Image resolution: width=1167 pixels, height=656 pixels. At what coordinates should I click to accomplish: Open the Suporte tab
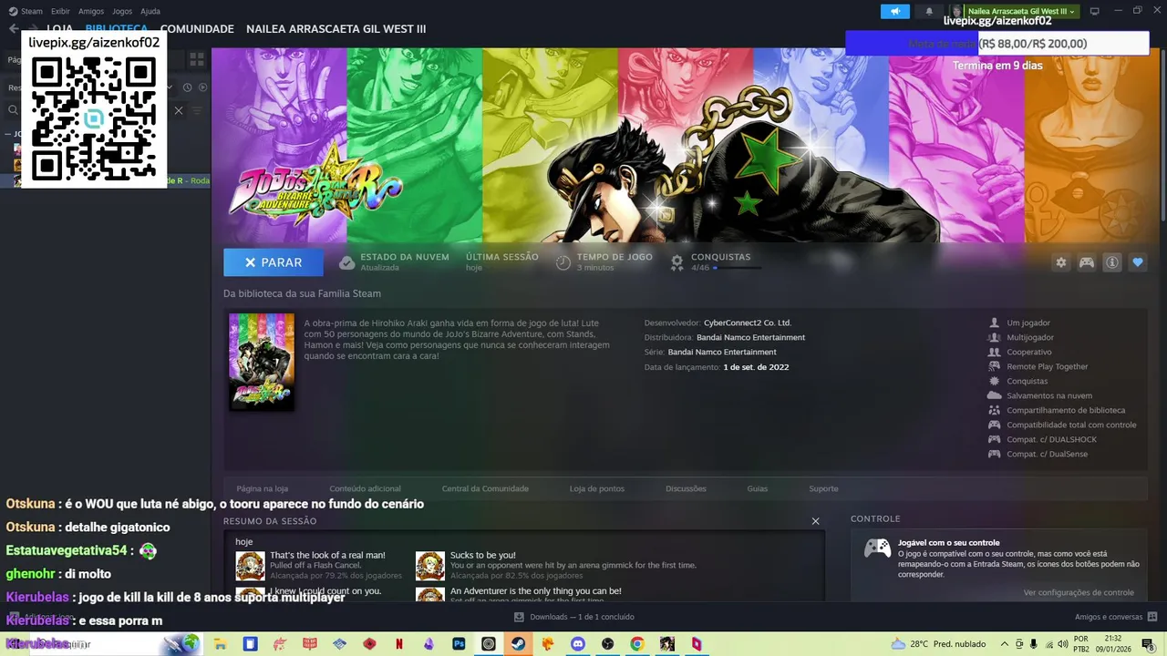click(x=823, y=488)
